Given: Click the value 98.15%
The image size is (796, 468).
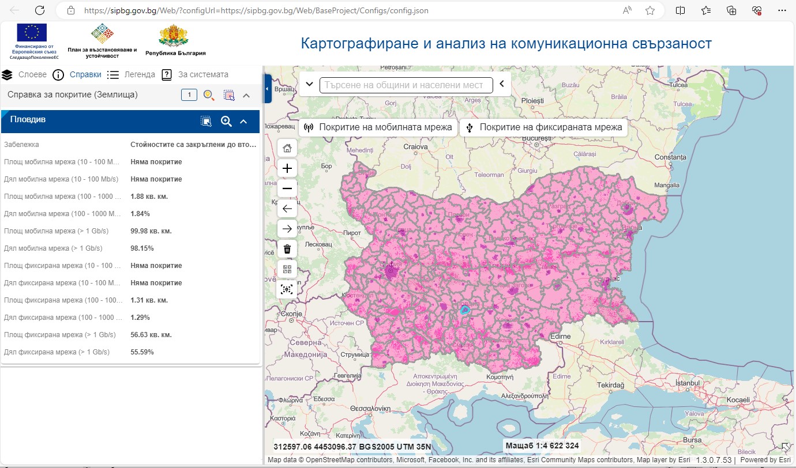Looking at the screenshot, I should [142, 248].
